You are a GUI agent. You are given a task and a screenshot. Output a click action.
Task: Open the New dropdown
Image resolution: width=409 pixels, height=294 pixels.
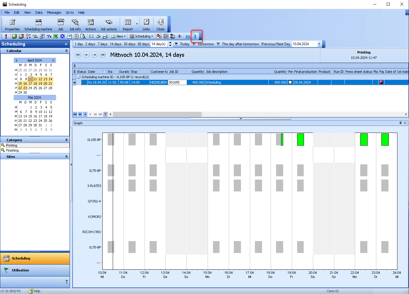click(118, 36)
